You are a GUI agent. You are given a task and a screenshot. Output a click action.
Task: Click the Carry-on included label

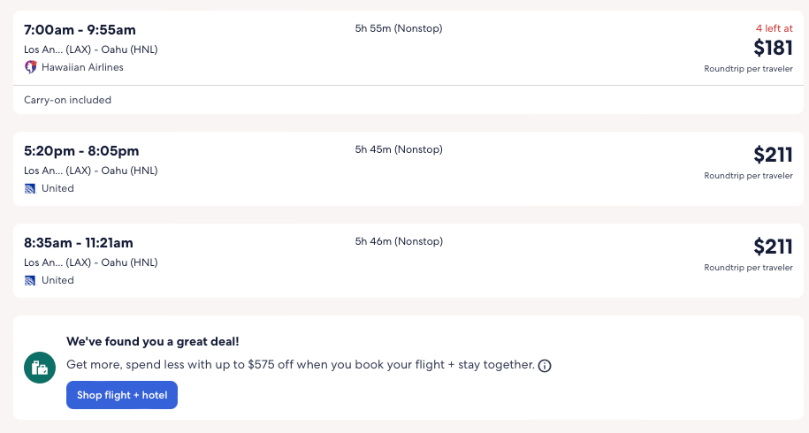(x=67, y=100)
